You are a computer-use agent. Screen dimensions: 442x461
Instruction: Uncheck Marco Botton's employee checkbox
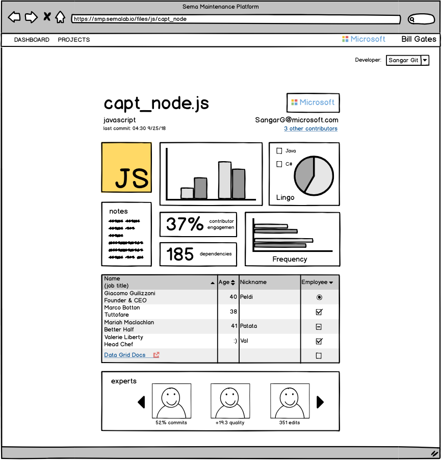(320, 312)
